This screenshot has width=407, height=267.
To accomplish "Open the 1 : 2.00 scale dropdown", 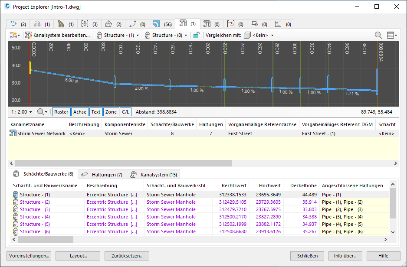I will tap(21, 111).
